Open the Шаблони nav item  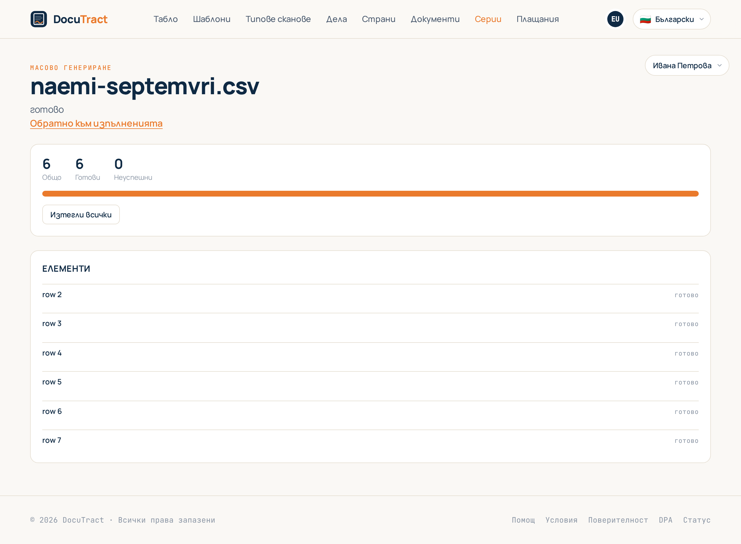212,19
